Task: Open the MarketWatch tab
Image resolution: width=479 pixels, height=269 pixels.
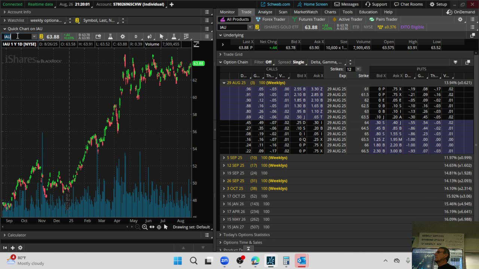Action: (x=306, y=12)
